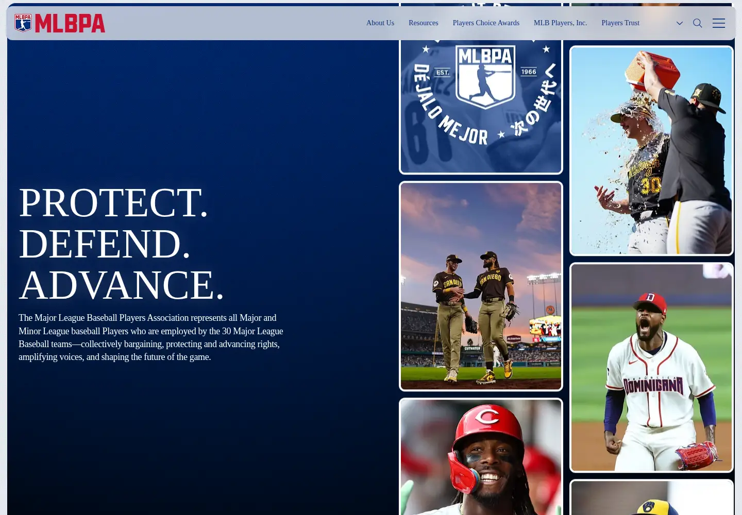The height and width of the screenshot is (515, 742).
Task: Go to the Resources menu item
Action: click(x=424, y=23)
